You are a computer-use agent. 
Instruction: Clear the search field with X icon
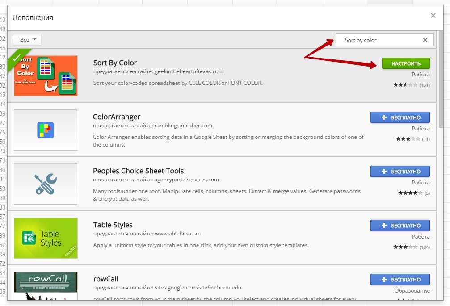425,40
